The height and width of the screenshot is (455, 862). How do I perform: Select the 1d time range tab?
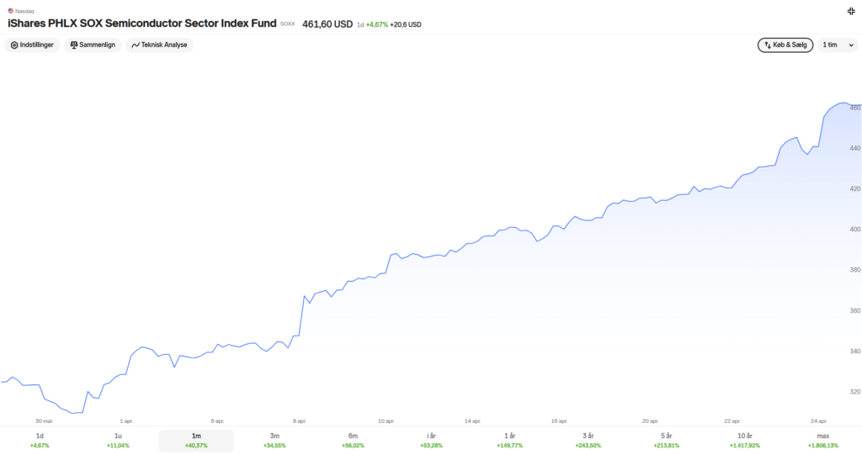pos(40,441)
